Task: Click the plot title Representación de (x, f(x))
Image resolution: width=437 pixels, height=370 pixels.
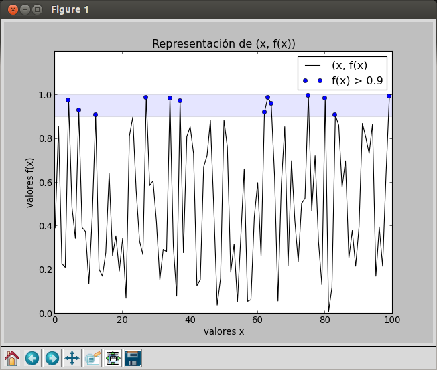Action: click(x=223, y=44)
